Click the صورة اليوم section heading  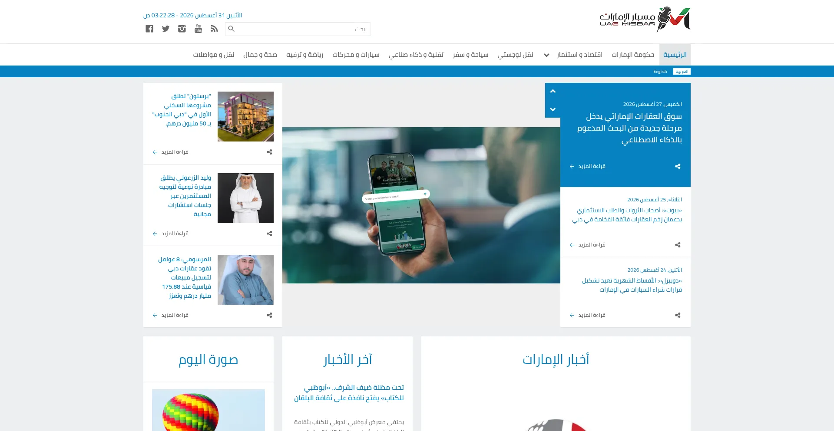(208, 359)
